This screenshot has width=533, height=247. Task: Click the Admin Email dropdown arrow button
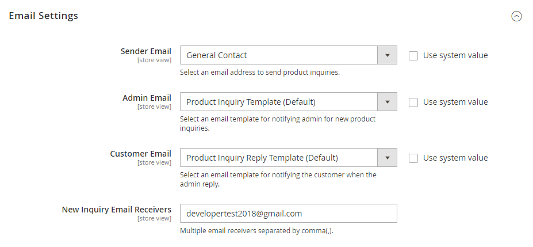pos(387,102)
